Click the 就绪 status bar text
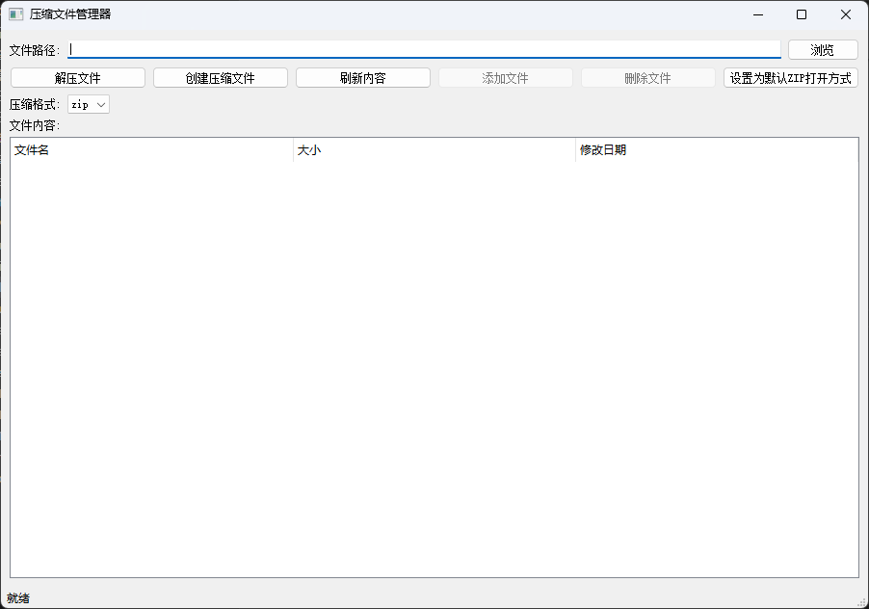Viewport: 869px width, 609px height. coord(18,598)
